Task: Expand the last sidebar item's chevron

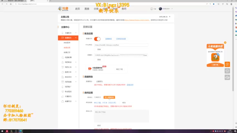Action: pos(76,101)
